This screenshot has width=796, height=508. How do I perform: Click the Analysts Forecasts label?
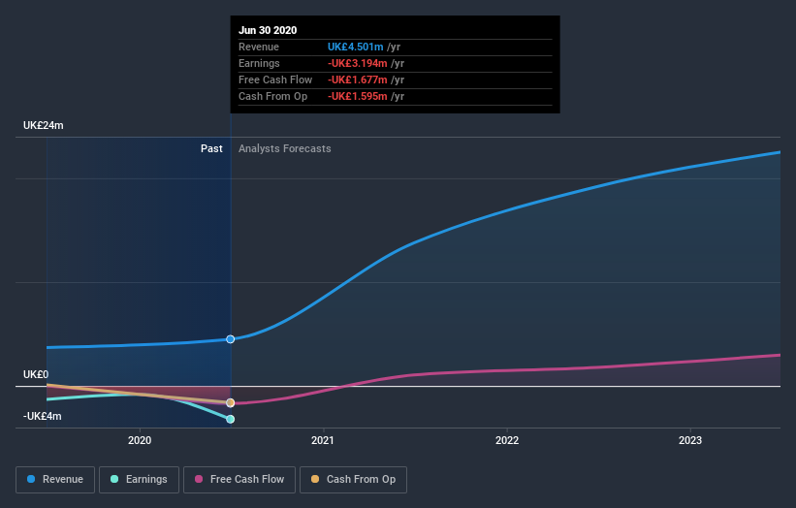[285, 148]
